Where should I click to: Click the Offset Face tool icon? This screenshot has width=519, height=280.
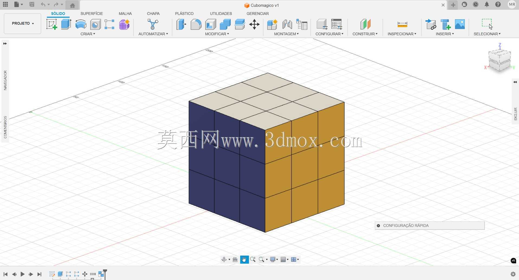(240, 24)
